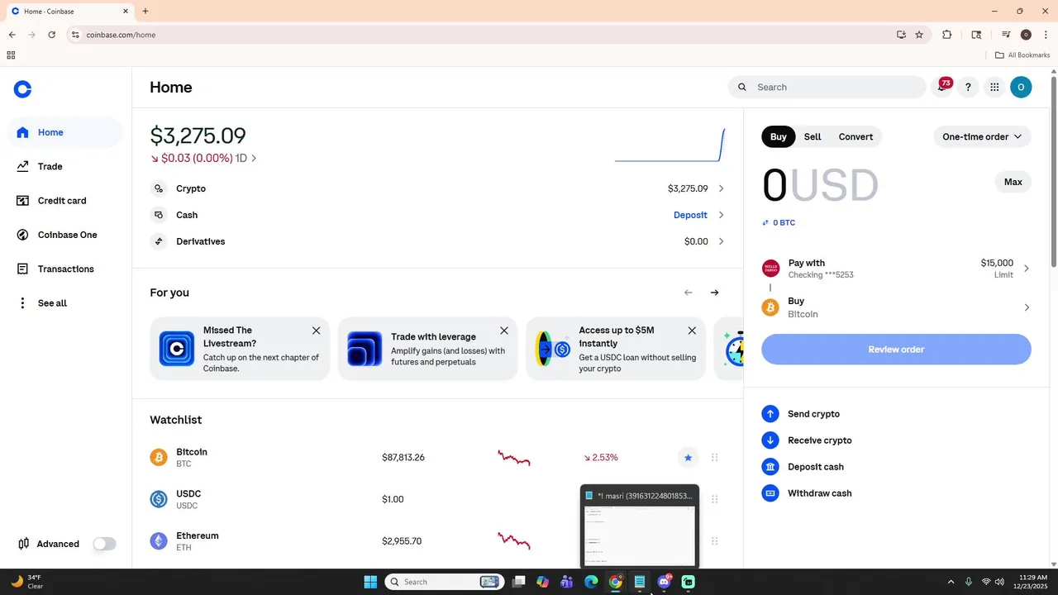1058x595 pixels.
Task: Expand Cash row chevron
Action: pos(721,215)
